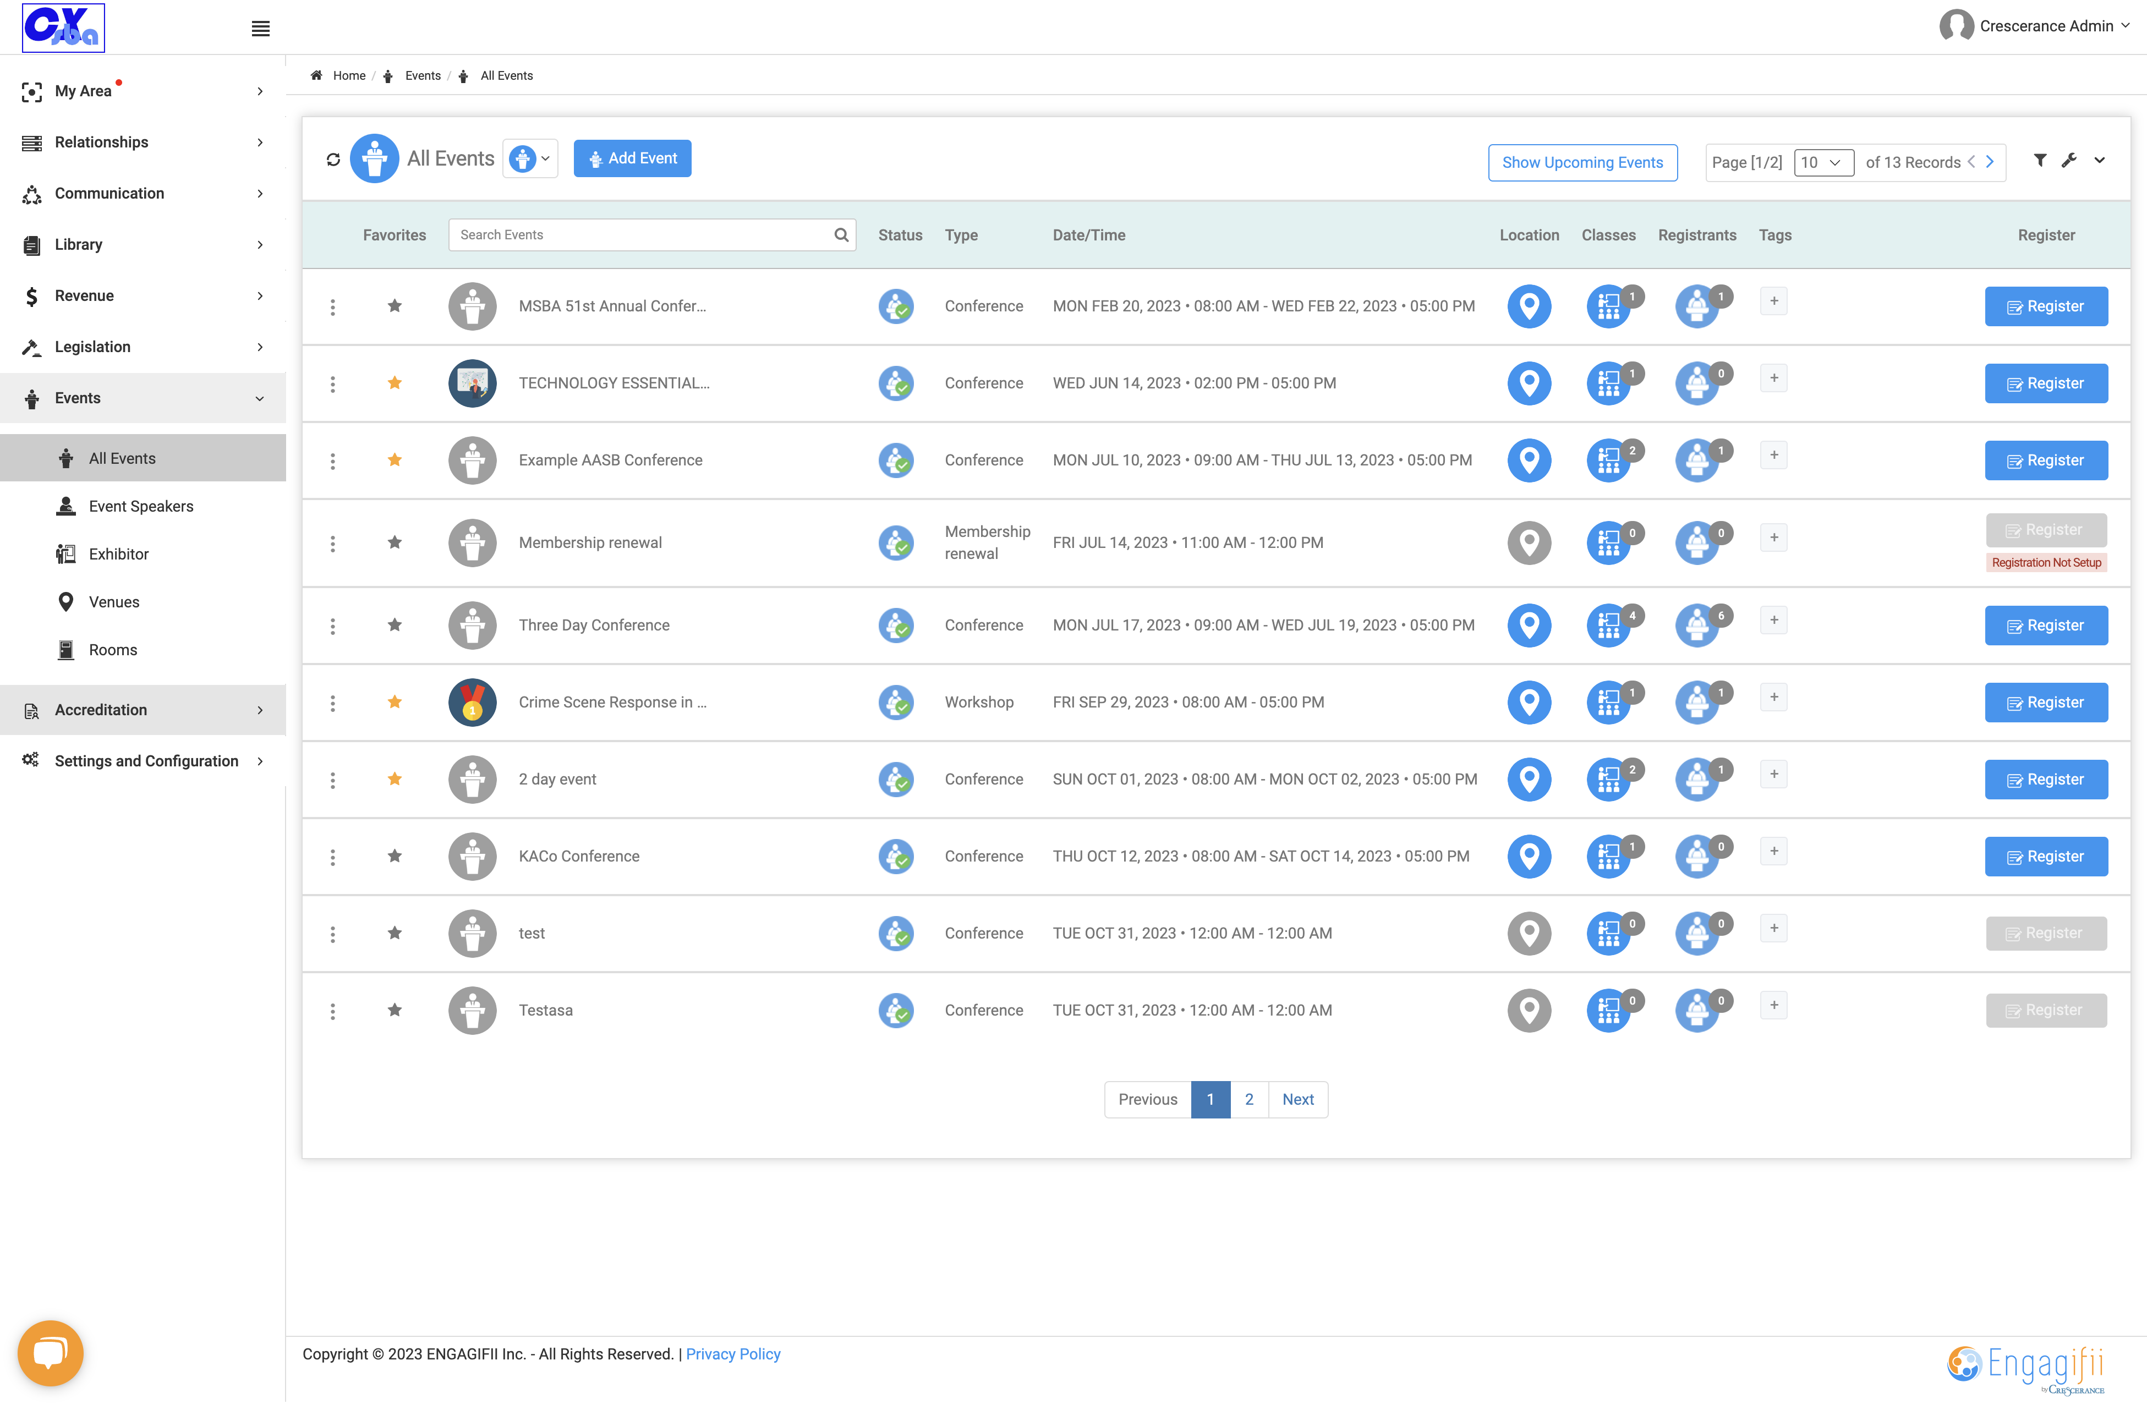The height and width of the screenshot is (1404, 2147).
Task: Click Show Upcoming Events button
Action: tap(1582, 162)
